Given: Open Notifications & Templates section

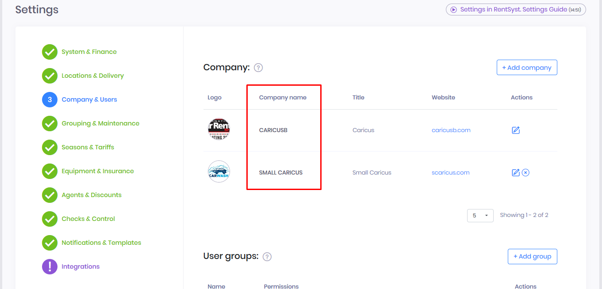Looking at the screenshot, I should click(x=101, y=243).
